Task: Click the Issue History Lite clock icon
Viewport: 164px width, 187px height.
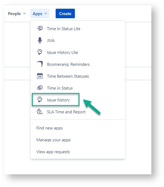Action: 40,52
